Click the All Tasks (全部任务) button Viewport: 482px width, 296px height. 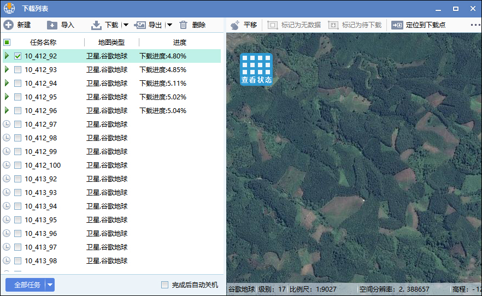pos(25,285)
